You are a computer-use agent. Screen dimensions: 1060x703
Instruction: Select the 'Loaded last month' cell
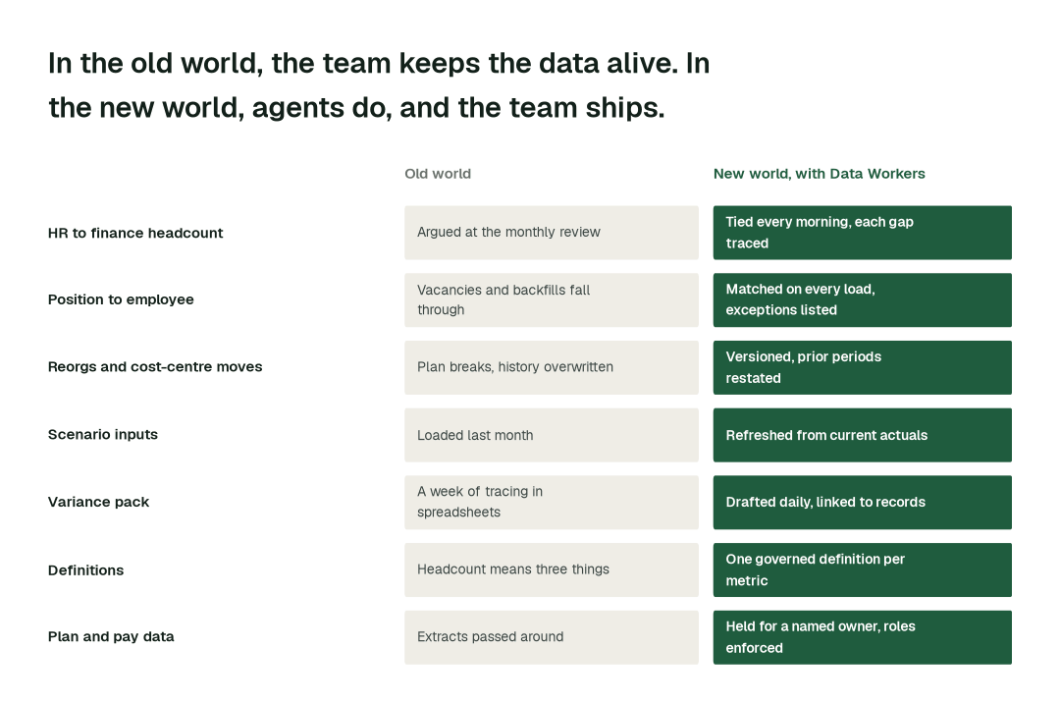(x=551, y=435)
